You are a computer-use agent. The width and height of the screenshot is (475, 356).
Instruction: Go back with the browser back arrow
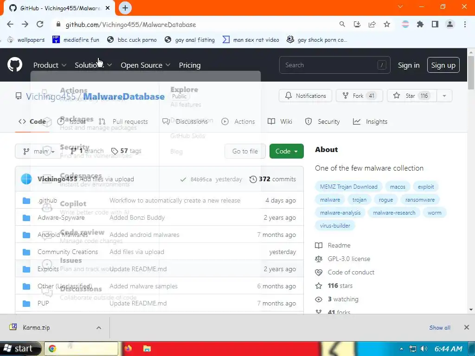tap(10, 24)
